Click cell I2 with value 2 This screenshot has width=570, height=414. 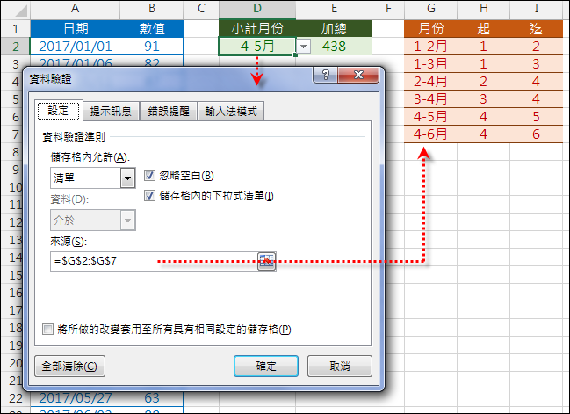(537, 47)
